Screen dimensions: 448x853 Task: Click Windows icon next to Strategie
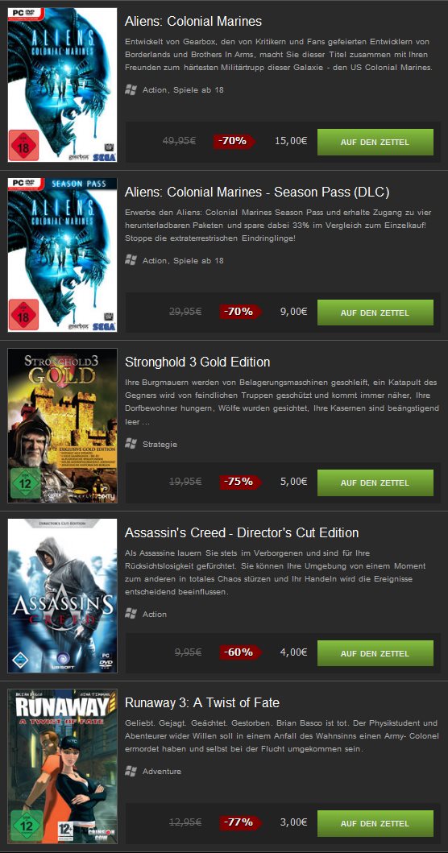pyautogui.click(x=131, y=444)
